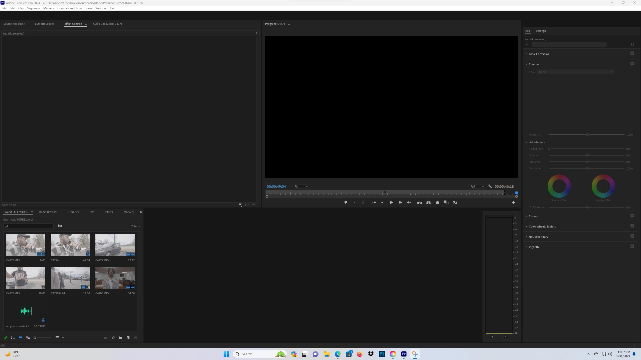Toggle the Vignette section checkbox
Image resolution: width=641 pixels, height=360 pixels.
[x=632, y=246]
